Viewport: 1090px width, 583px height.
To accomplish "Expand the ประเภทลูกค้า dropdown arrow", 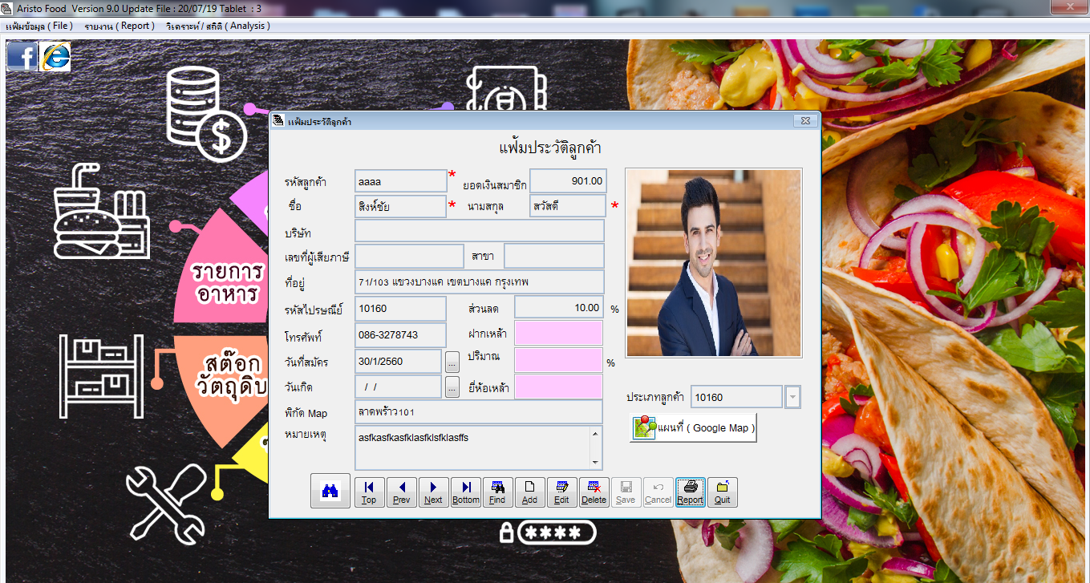I will [x=792, y=397].
